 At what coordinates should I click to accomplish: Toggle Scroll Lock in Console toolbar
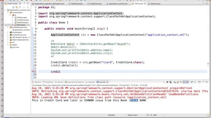(178, 82)
